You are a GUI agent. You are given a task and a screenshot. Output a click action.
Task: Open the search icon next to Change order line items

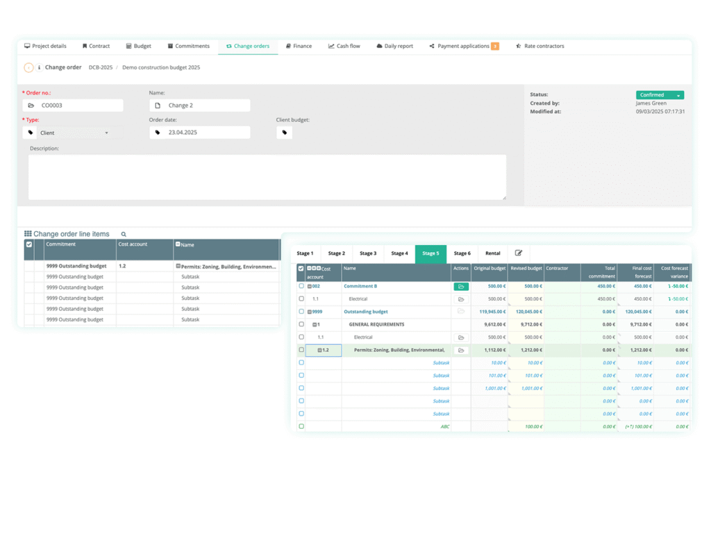(x=123, y=234)
